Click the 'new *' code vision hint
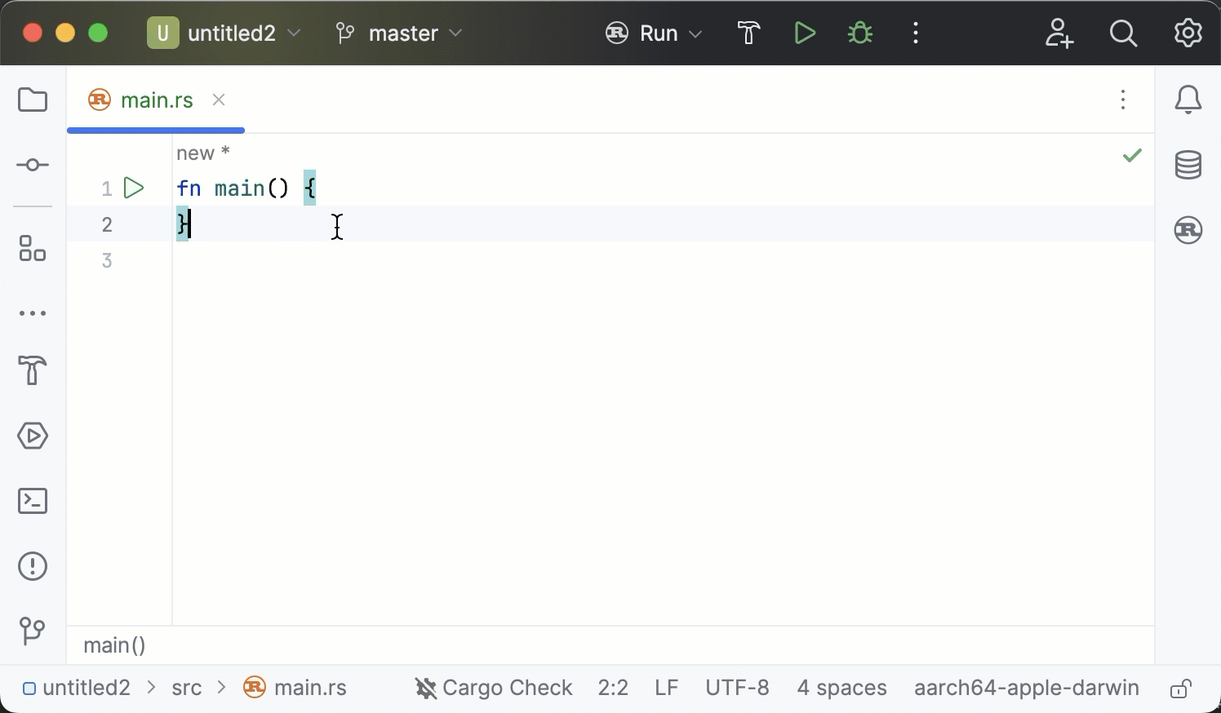Viewport: 1221px width, 713px height. click(203, 153)
